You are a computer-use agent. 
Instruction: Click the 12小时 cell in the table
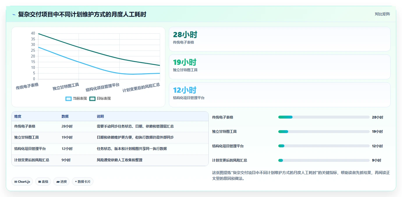tap(67, 149)
